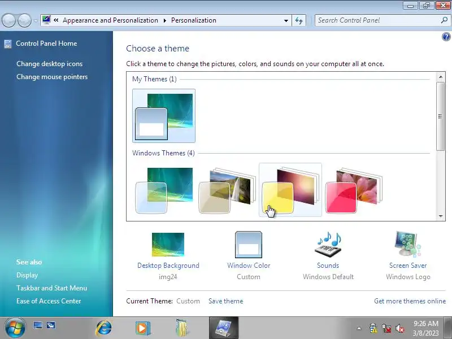
Task: Select Appearance and Personalization breadcrumb
Action: coord(110,20)
